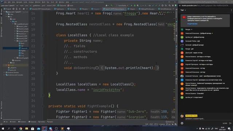Viewport: 233px width, 131px height.
Task: Open the Event Log button in status bar
Action: 170,122
